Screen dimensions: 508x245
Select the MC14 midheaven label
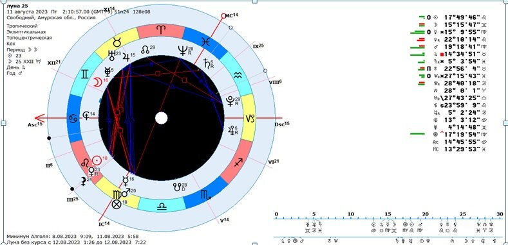pos(231,15)
